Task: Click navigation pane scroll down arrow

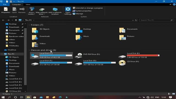Action: pyautogui.click(x=25, y=91)
